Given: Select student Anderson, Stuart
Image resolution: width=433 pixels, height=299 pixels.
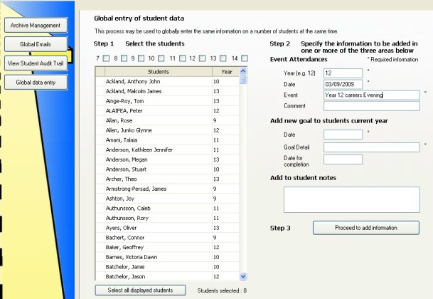Looking at the screenshot, I should coord(167,169).
